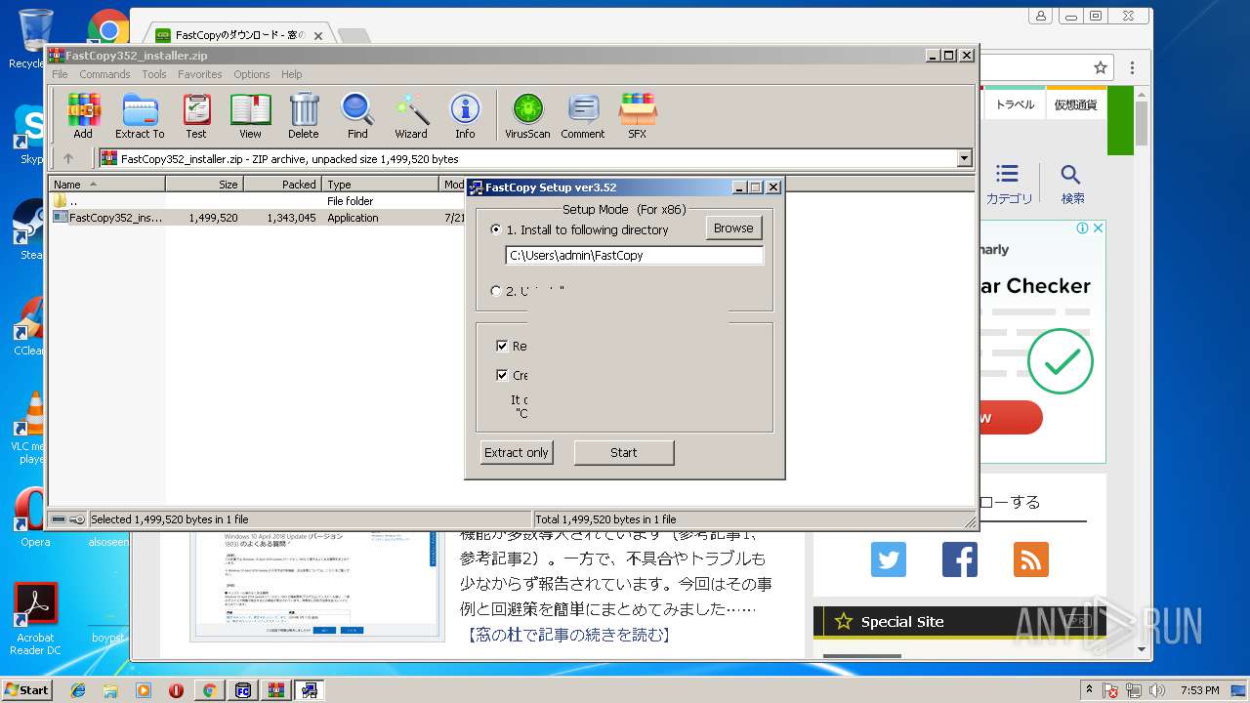This screenshot has height=703, width=1250.
Task: Expand the archive path dropdown arrow
Action: [965, 158]
